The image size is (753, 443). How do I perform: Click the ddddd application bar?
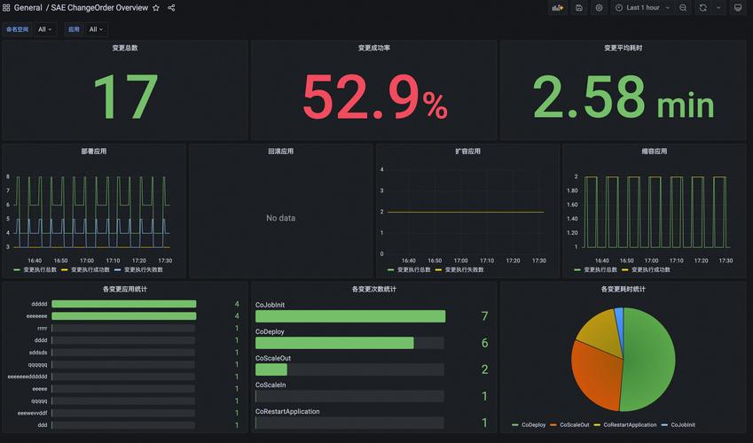124,304
